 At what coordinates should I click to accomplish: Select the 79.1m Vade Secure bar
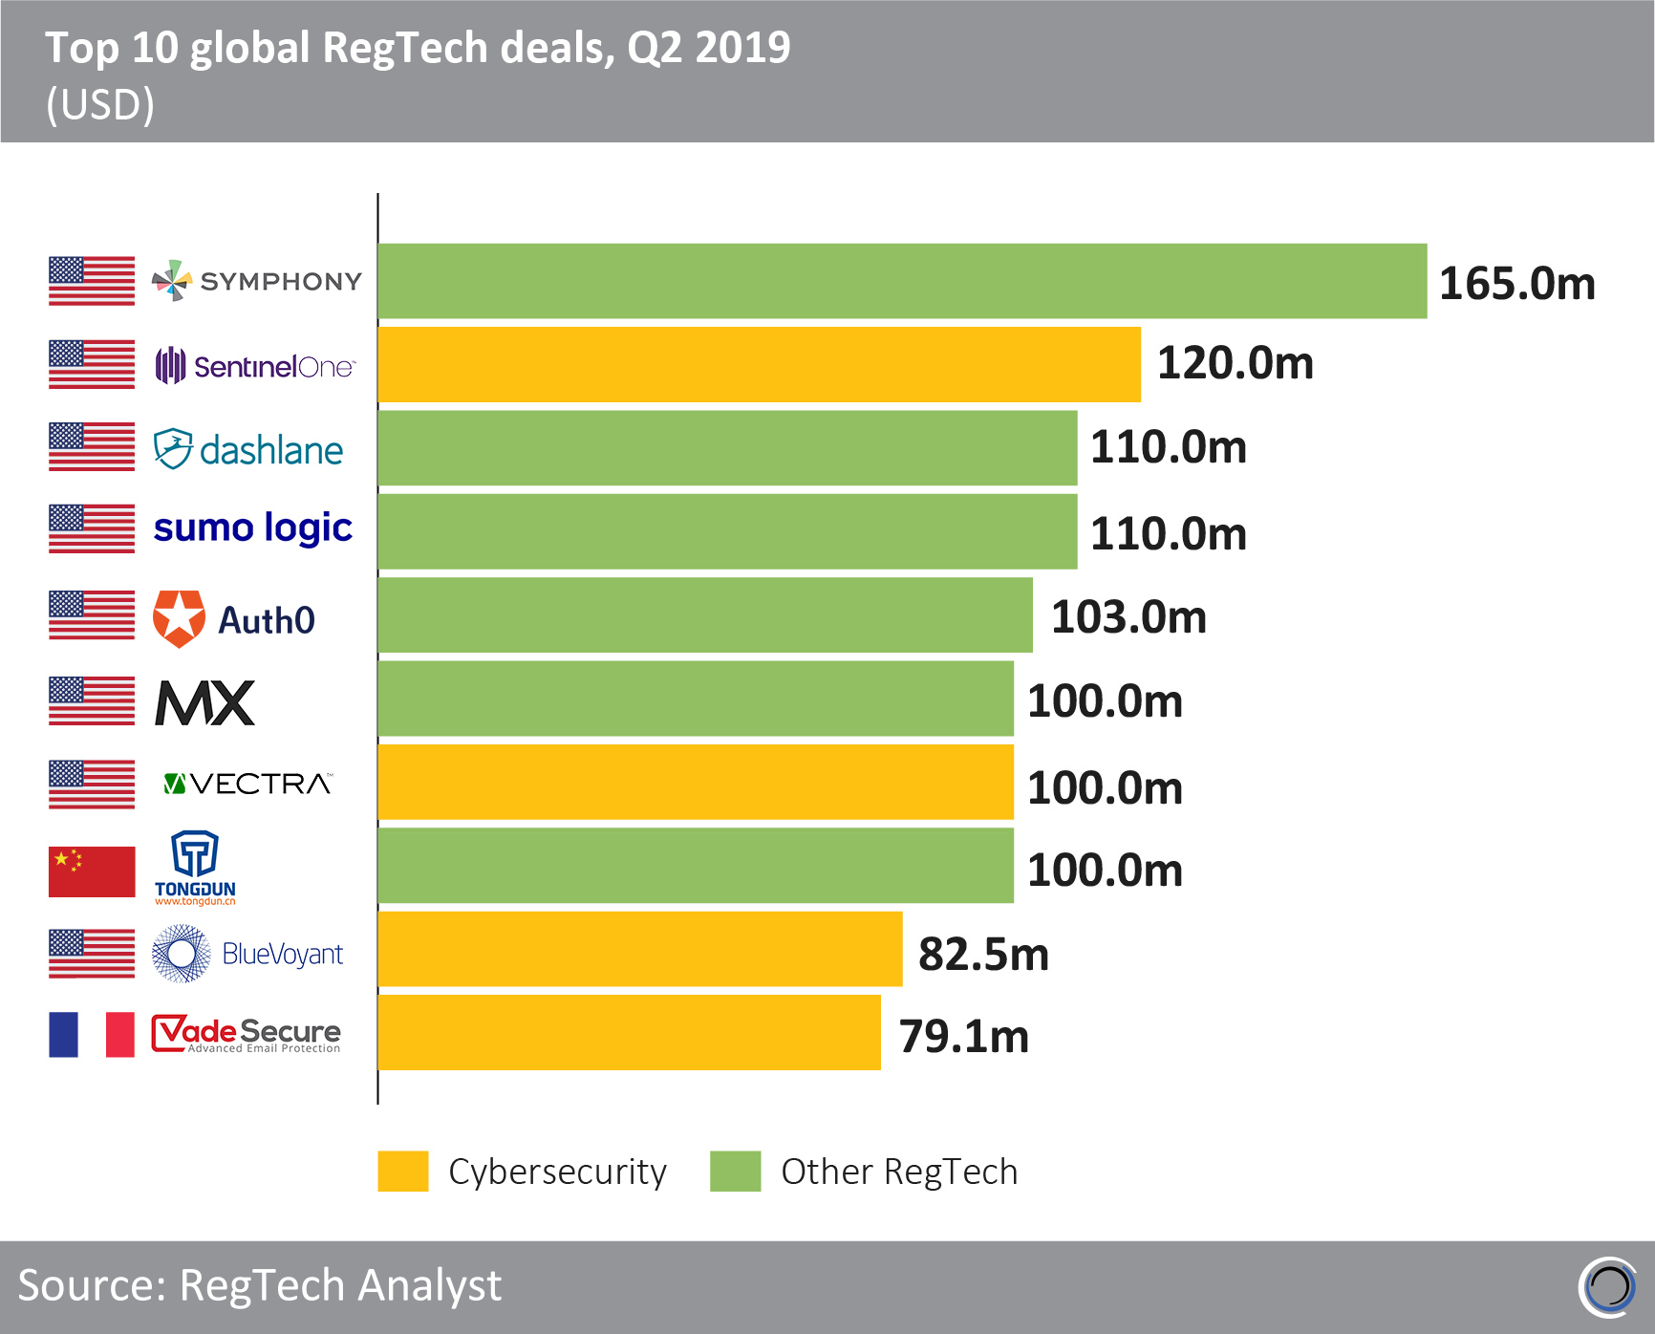(629, 1033)
